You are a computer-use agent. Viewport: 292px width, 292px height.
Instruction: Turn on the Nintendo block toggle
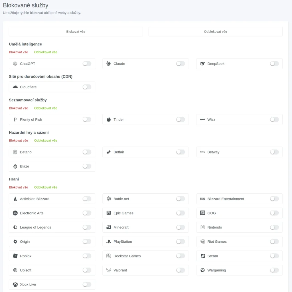[x=274, y=227]
